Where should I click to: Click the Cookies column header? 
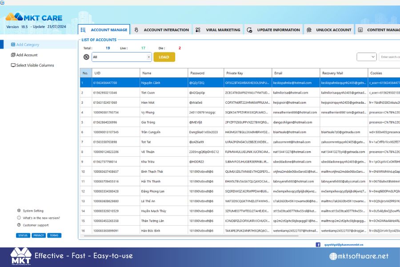(384, 73)
